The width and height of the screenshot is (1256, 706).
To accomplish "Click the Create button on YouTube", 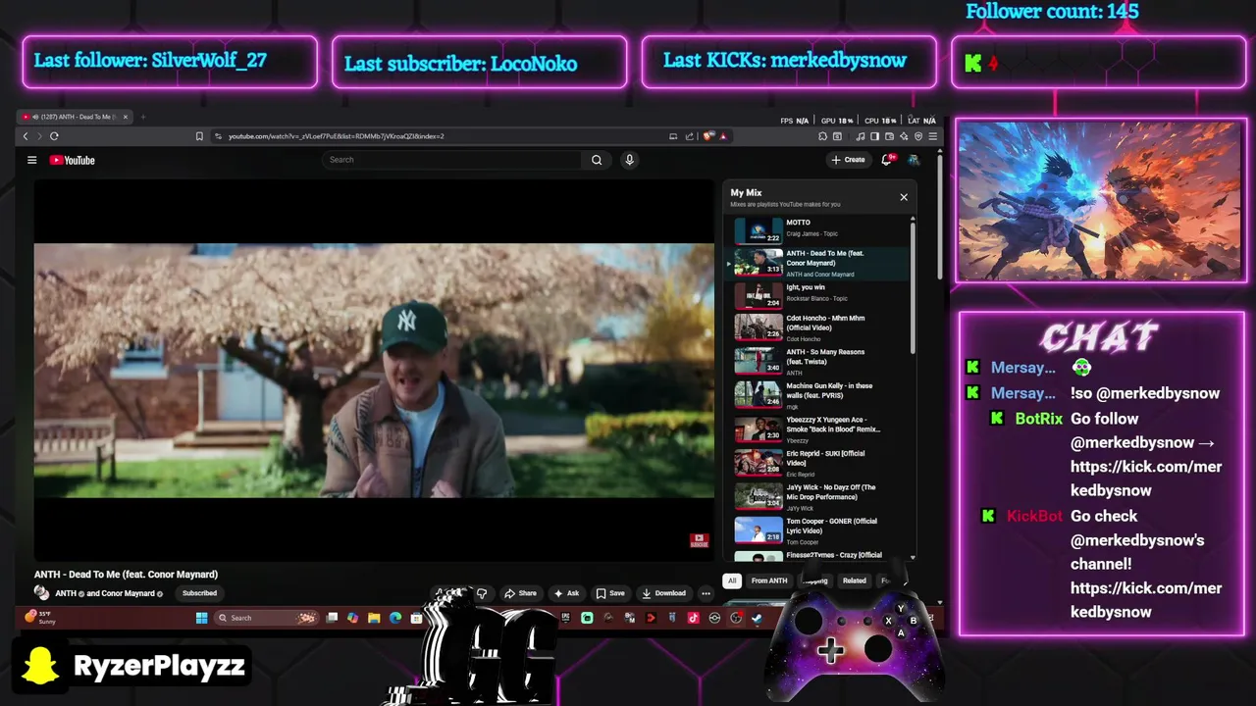I will point(849,159).
